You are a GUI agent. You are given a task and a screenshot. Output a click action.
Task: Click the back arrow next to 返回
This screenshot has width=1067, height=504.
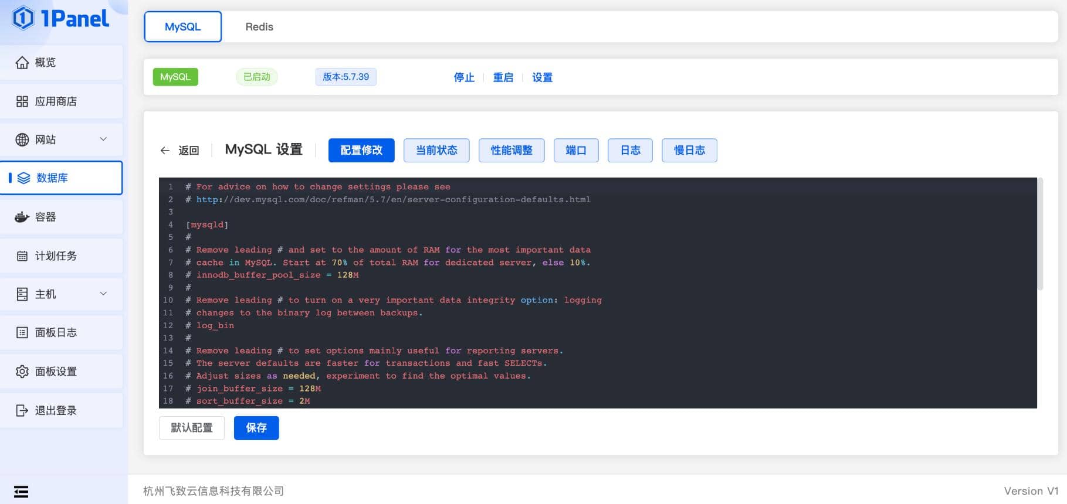[165, 151]
